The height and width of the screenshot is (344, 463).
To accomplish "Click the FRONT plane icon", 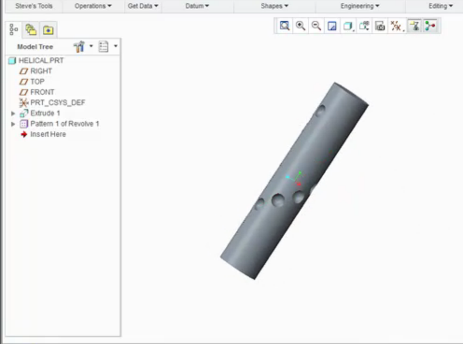I will coord(24,92).
